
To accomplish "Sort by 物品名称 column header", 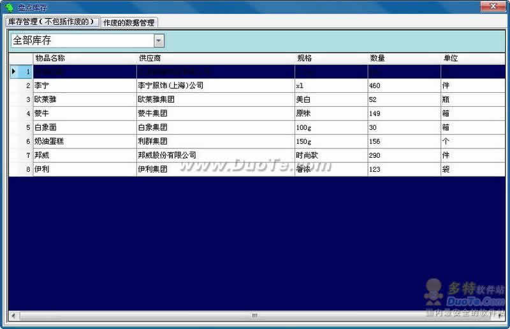I will pos(85,58).
